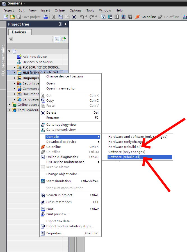187x252 pixels.
Task: Click the Paste toolbar icon
Action: (x=67, y=17)
